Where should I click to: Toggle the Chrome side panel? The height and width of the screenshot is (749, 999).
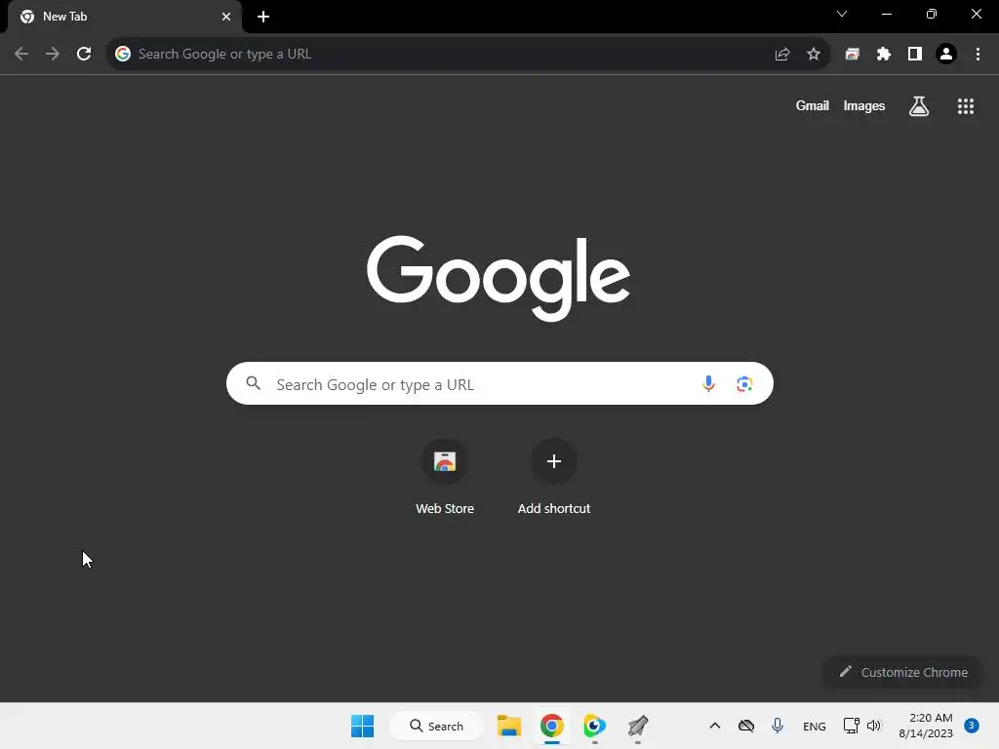point(915,55)
